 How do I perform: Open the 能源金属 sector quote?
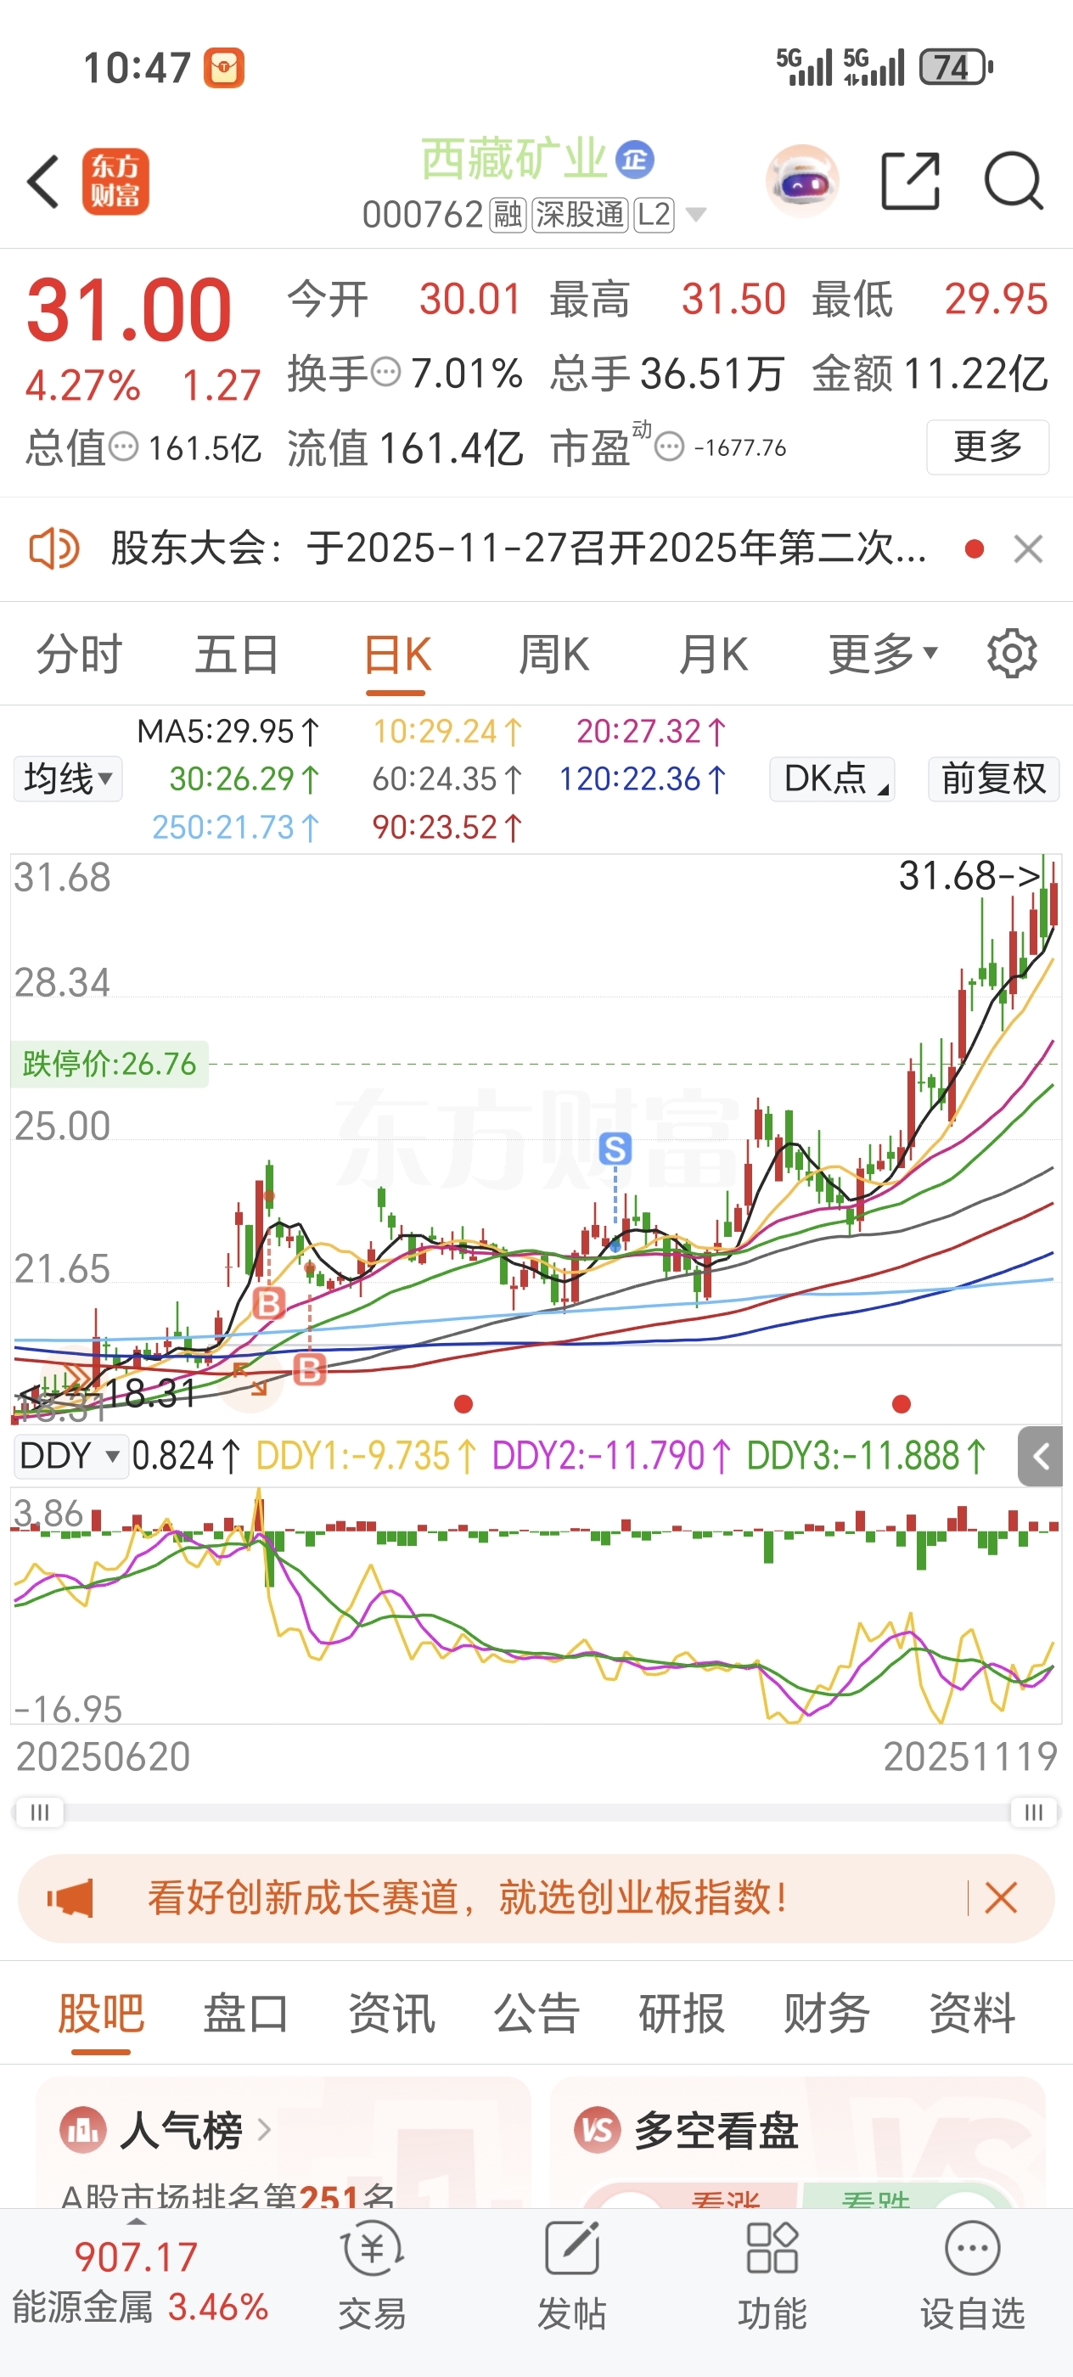[140, 2282]
